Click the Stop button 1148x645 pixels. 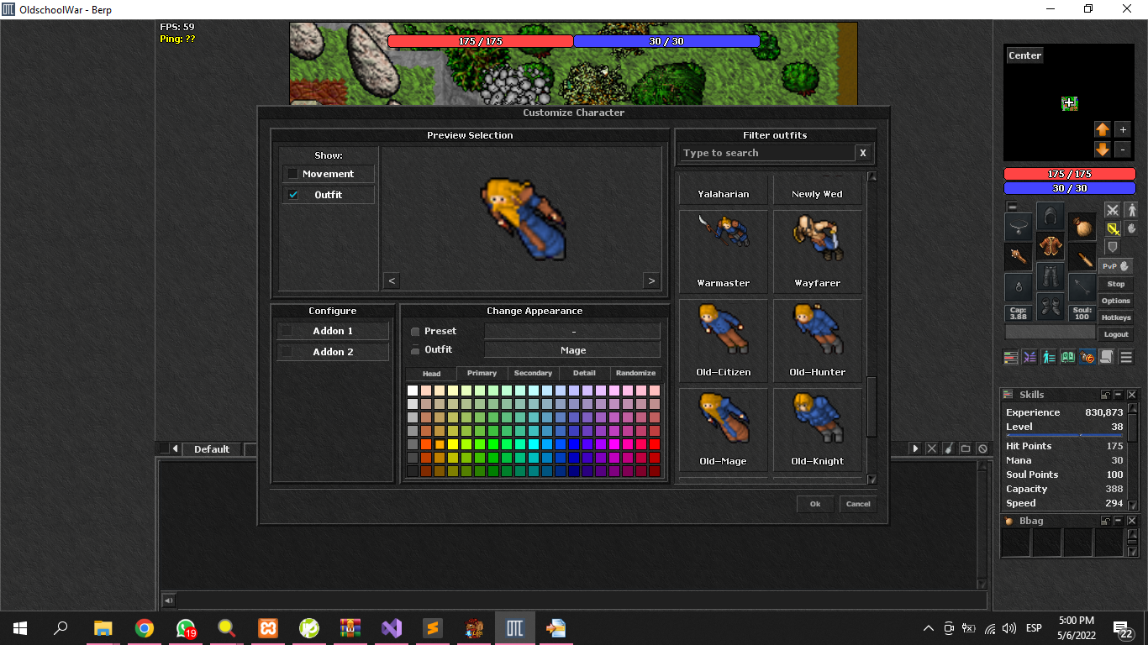tap(1116, 284)
